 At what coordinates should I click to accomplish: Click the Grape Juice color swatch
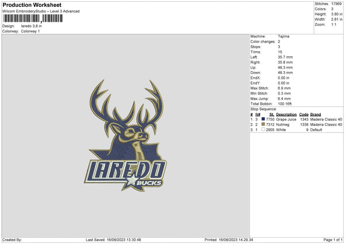(263, 119)
